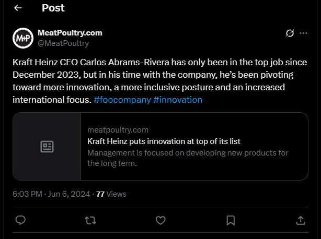Open the three-dot more options menu
Screen dimensions: 321x239
303,33
